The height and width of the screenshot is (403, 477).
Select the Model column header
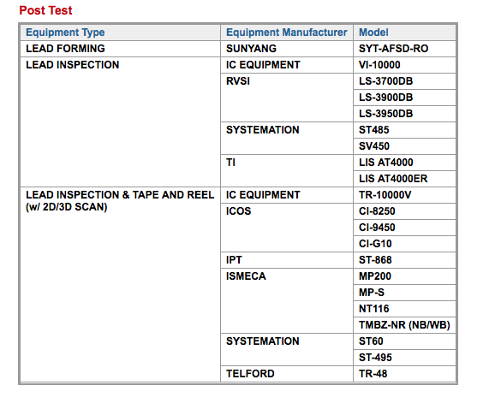pyautogui.click(x=404, y=33)
